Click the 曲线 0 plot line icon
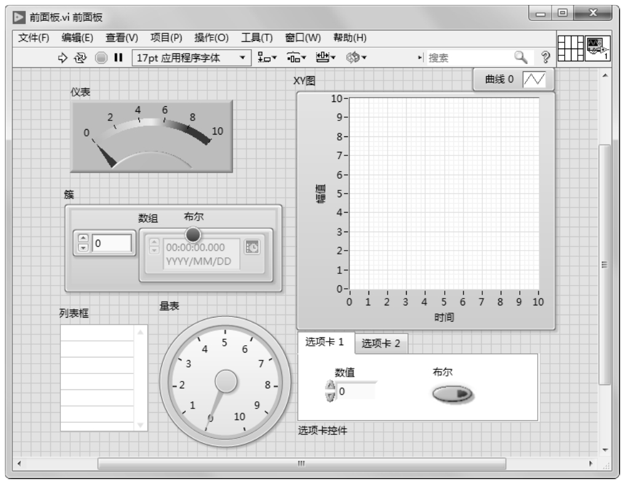 (534, 79)
